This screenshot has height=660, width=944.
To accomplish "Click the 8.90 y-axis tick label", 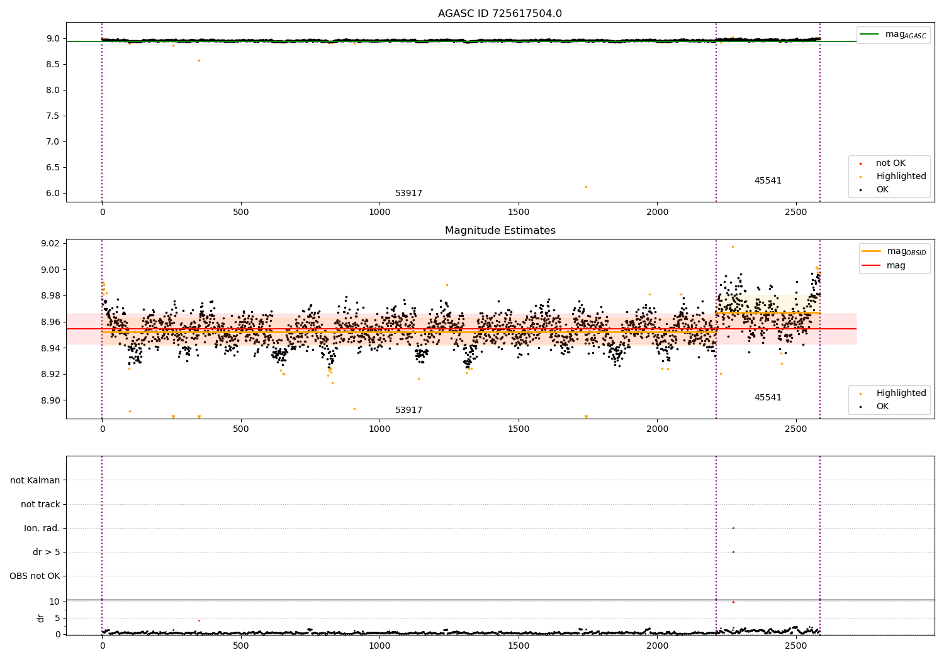I will coord(50,400).
